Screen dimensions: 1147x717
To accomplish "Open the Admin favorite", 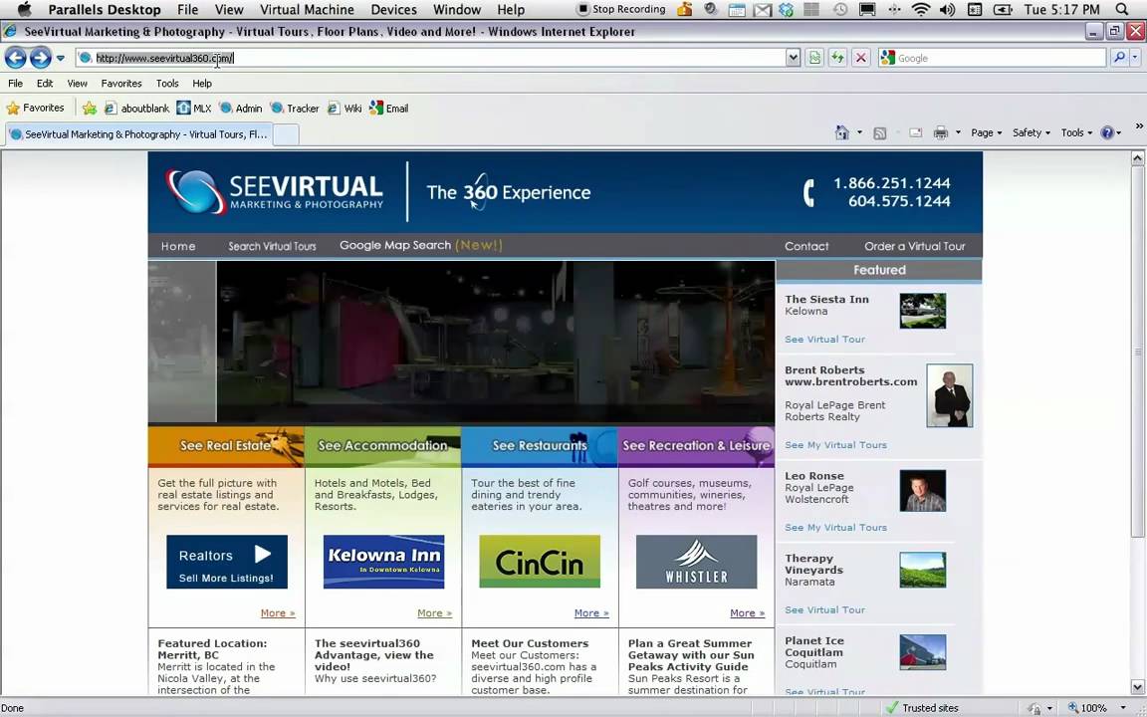I will point(241,109).
